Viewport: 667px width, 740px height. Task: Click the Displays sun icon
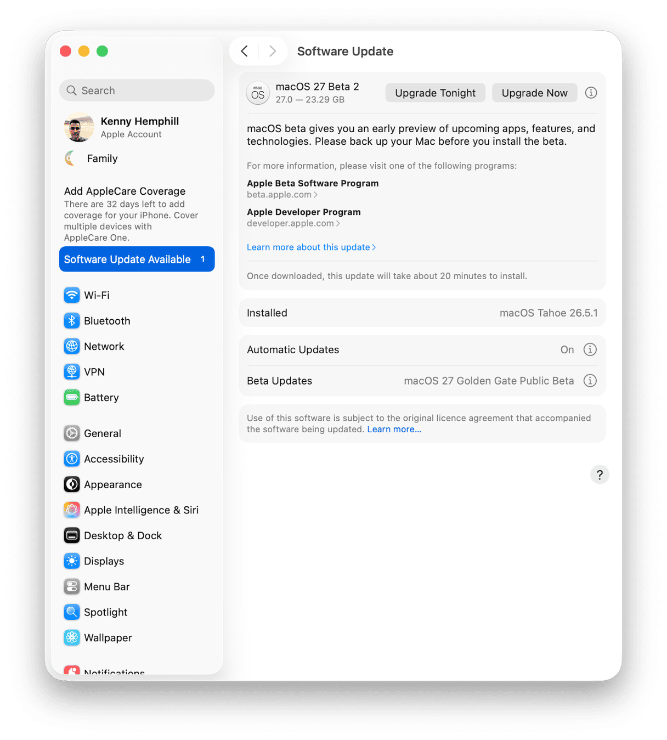click(72, 561)
